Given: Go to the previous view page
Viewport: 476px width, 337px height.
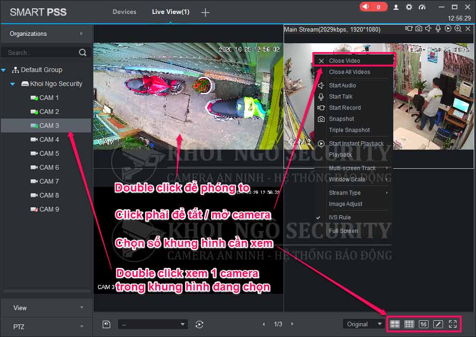Looking at the screenshot, I should (x=264, y=324).
